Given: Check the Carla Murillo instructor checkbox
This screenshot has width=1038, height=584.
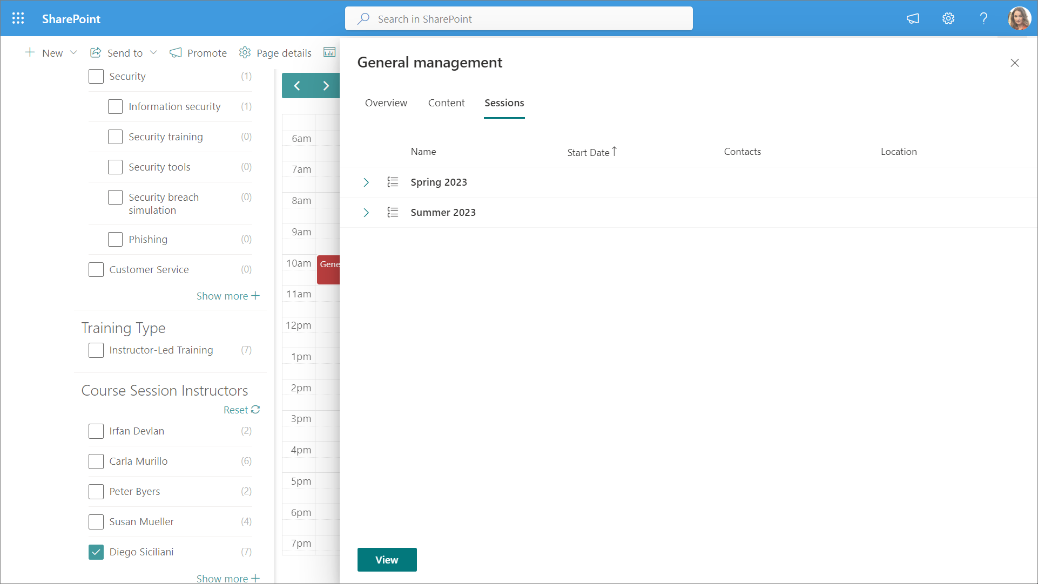Looking at the screenshot, I should coord(96,461).
